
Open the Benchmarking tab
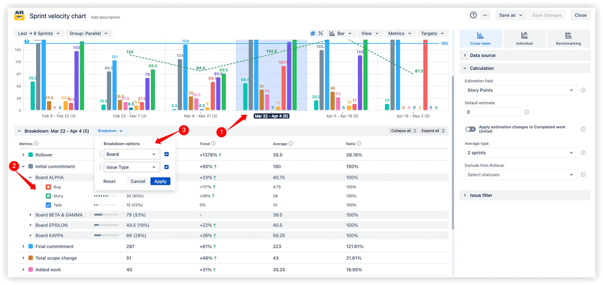click(x=568, y=39)
